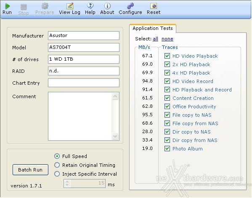Toggle HD Playback and Record checkbox
The height and width of the screenshot is (198, 252).
point(167,89)
